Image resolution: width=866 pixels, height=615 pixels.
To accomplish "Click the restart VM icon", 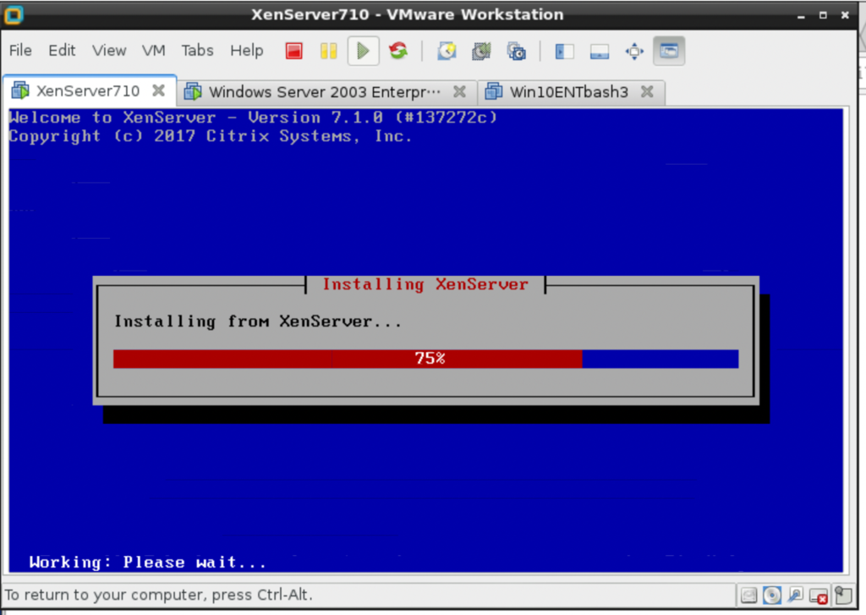I will (398, 51).
